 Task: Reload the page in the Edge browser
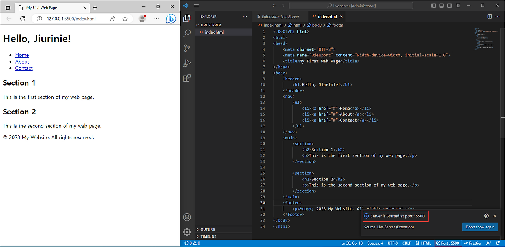pos(22,19)
